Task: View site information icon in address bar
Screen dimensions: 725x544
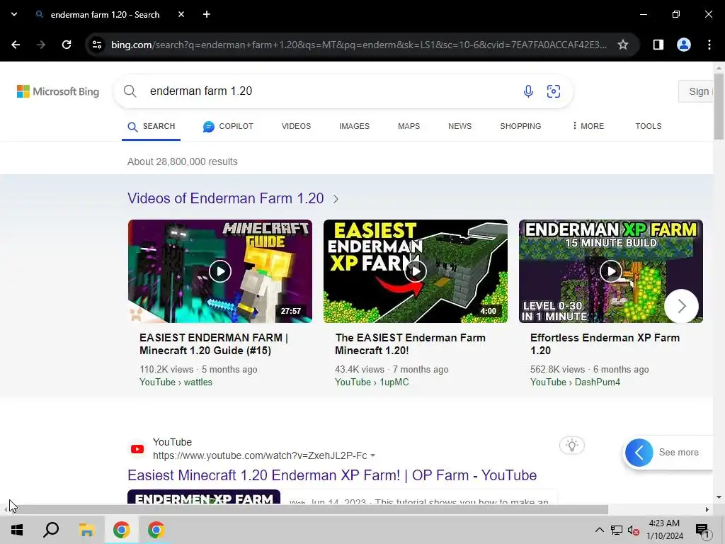Action: [x=97, y=45]
